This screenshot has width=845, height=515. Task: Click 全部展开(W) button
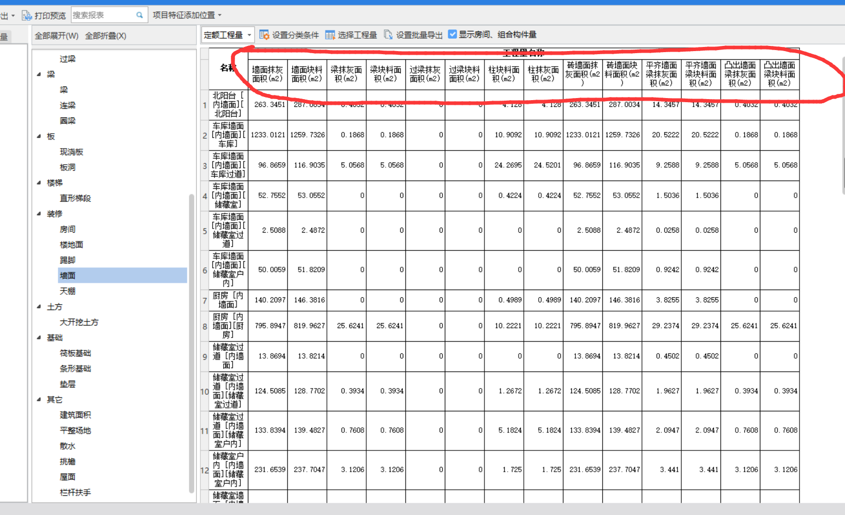(57, 36)
